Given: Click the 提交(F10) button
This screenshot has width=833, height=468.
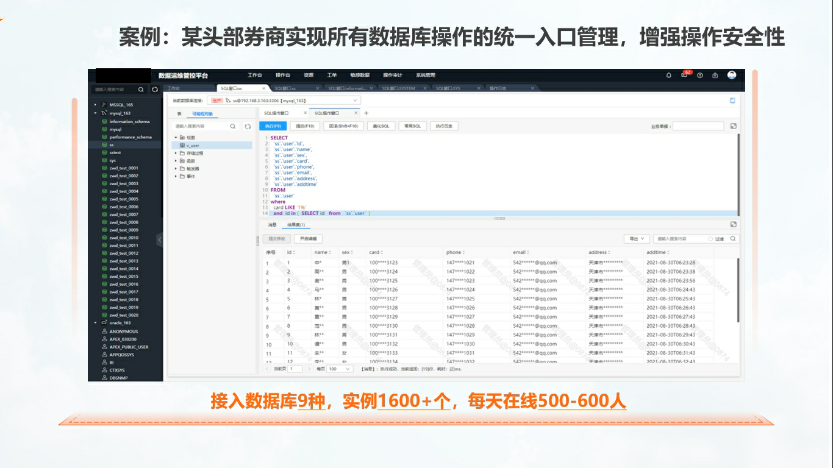Looking at the screenshot, I should (304, 126).
